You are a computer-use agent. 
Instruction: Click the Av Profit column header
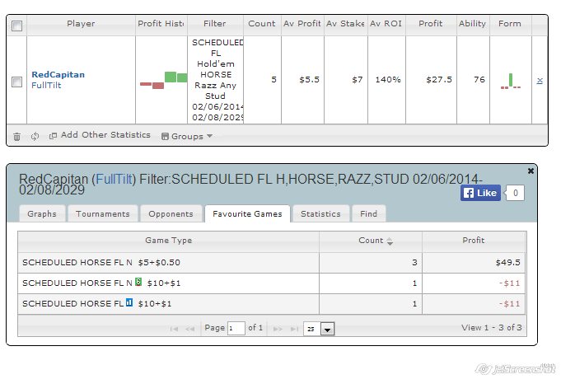pos(302,24)
